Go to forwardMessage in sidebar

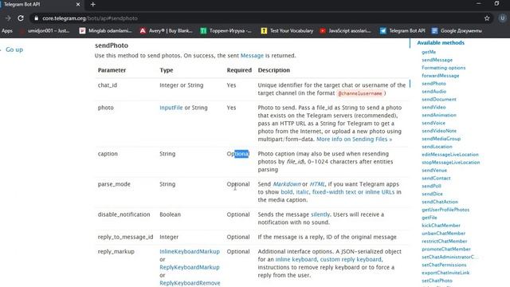point(441,76)
